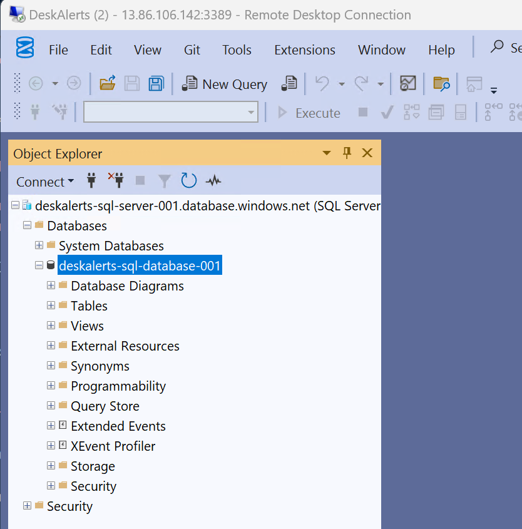This screenshot has height=529, width=522.
Task: Collapse the deskalerts-sql-database-001 node
Action: 39,265
